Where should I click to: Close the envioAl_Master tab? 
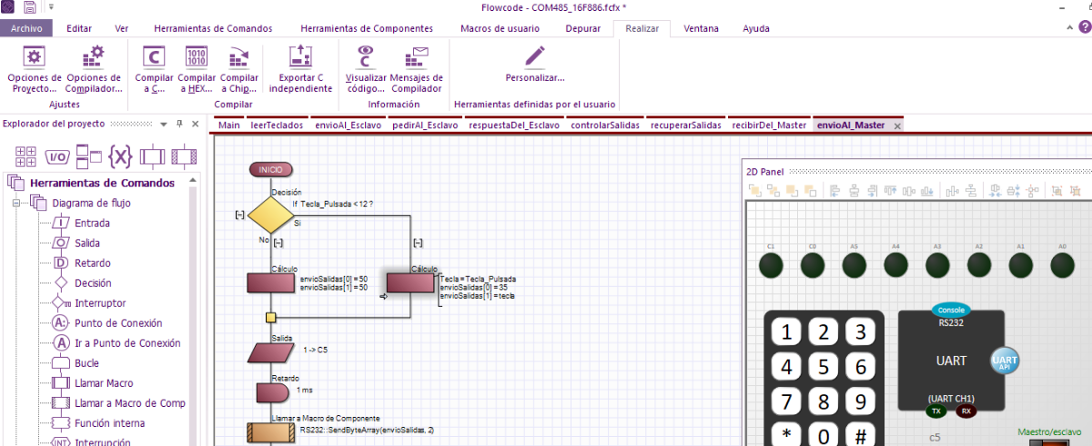pos(897,126)
